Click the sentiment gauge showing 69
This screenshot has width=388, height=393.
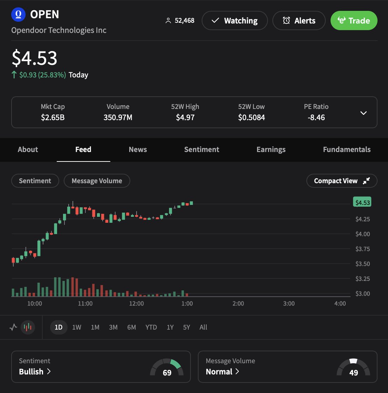(x=167, y=367)
